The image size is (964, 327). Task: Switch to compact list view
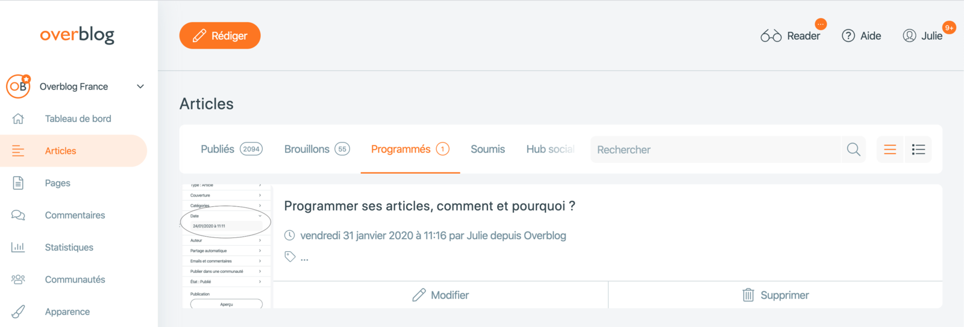pos(890,149)
